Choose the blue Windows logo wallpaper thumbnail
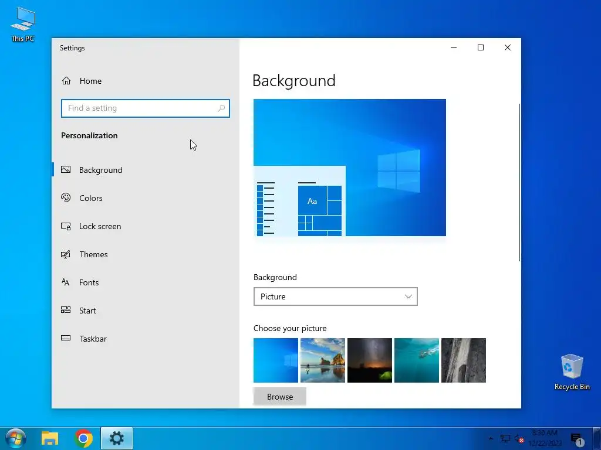The width and height of the screenshot is (601, 450). [276, 360]
